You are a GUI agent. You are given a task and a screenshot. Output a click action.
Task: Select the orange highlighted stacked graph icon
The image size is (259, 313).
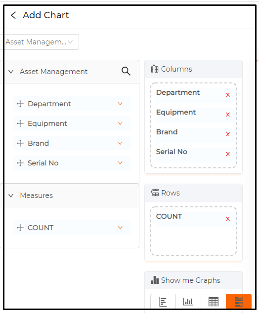click(x=239, y=302)
